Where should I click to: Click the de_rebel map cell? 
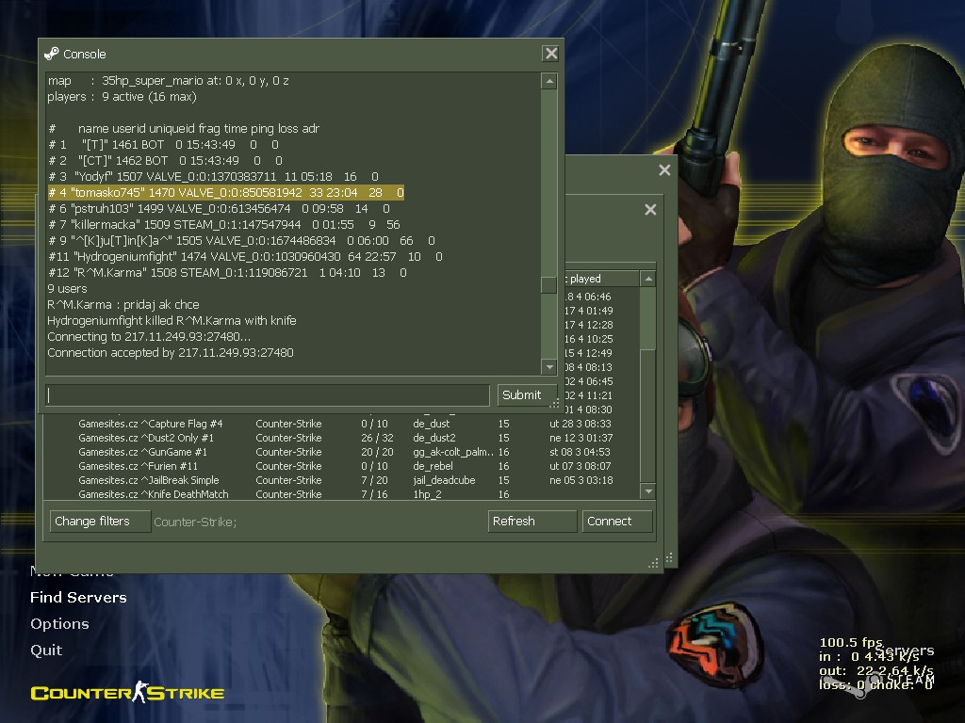(x=433, y=466)
